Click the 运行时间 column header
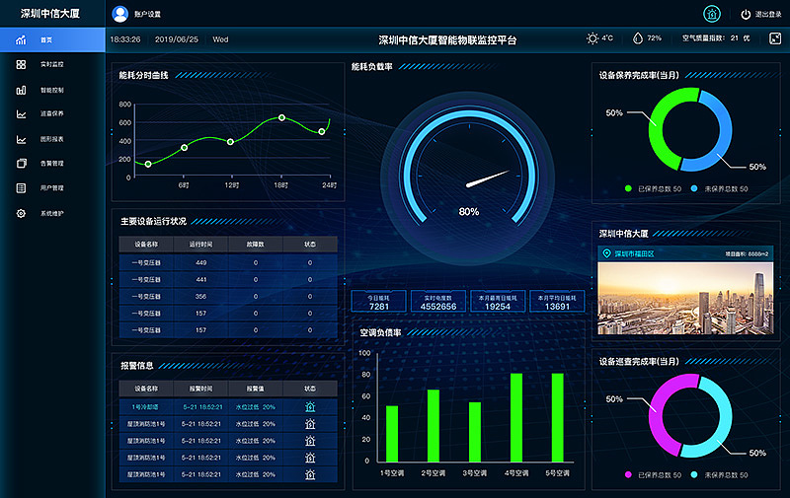This screenshot has width=790, height=498. pos(200,244)
